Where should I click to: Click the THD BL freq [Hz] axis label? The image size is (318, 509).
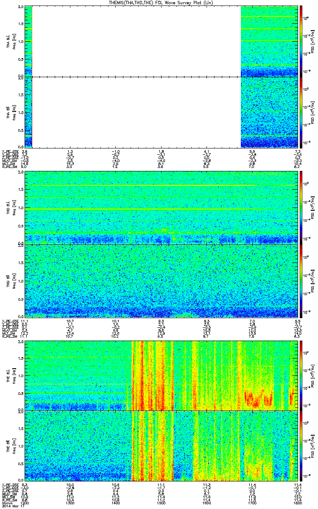pyautogui.click(x=14, y=208)
